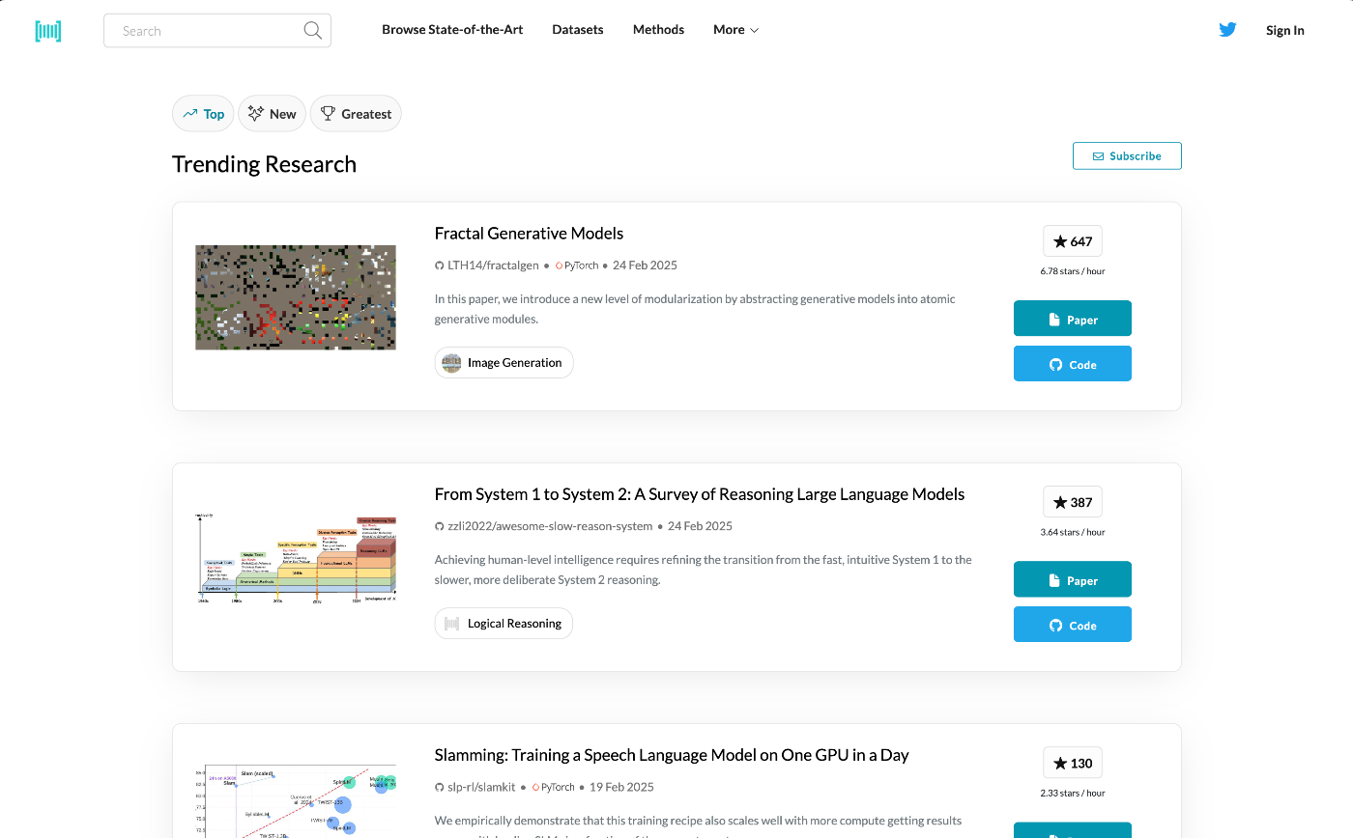Open slp-rl/slamkit repository link
Screen dimensions: 1353x838
point(475,787)
